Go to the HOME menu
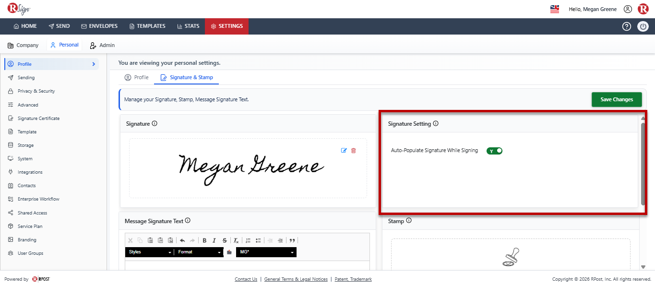The image size is (655, 286). click(x=25, y=26)
